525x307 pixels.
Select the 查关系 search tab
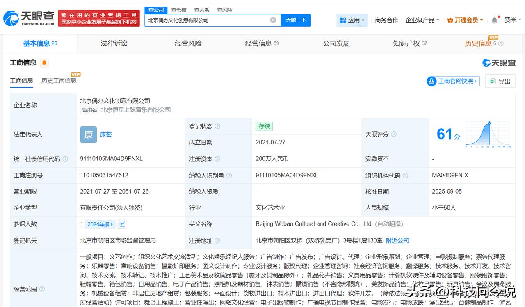tap(202, 10)
